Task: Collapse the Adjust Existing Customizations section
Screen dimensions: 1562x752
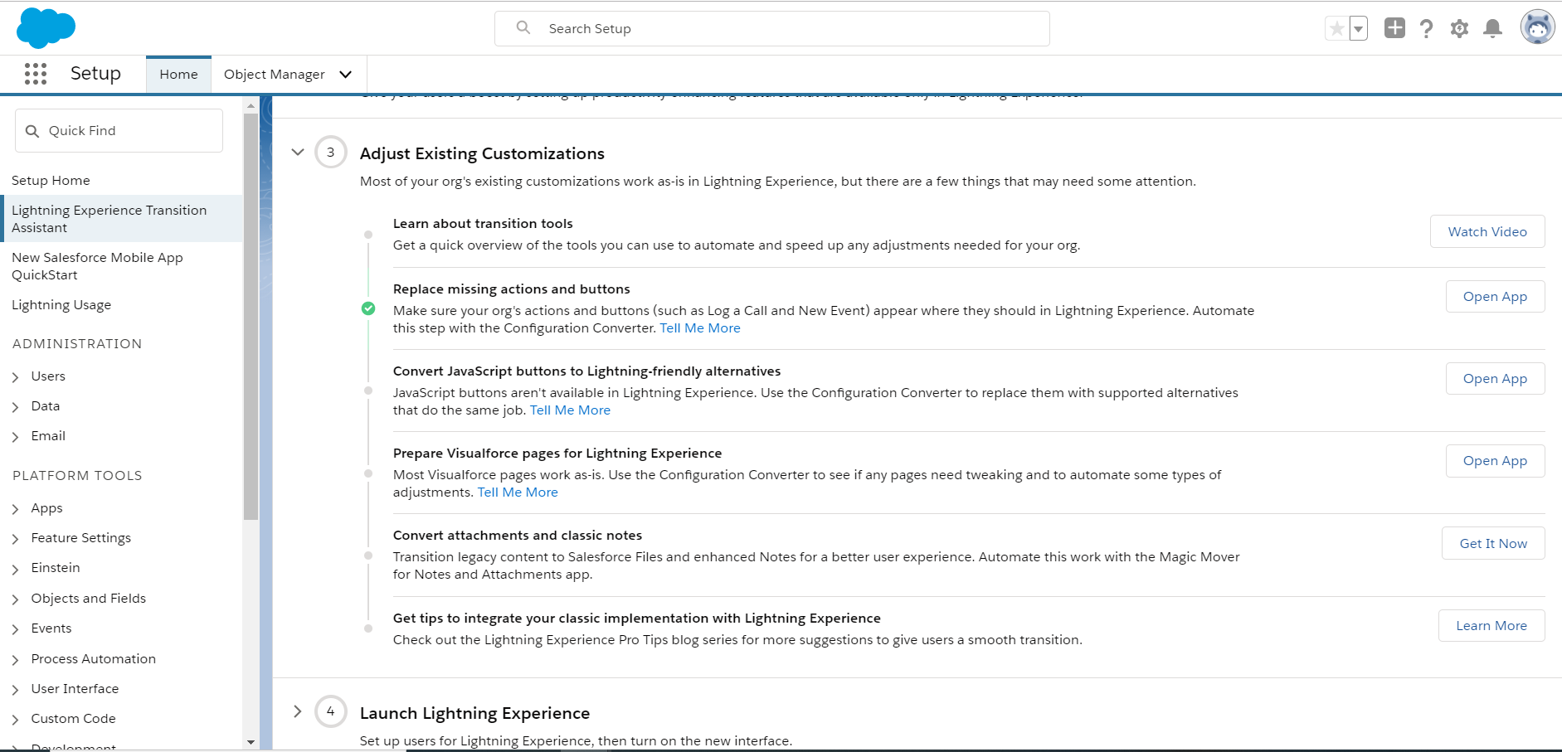Action: pyautogui.click(x=298, y=153)
